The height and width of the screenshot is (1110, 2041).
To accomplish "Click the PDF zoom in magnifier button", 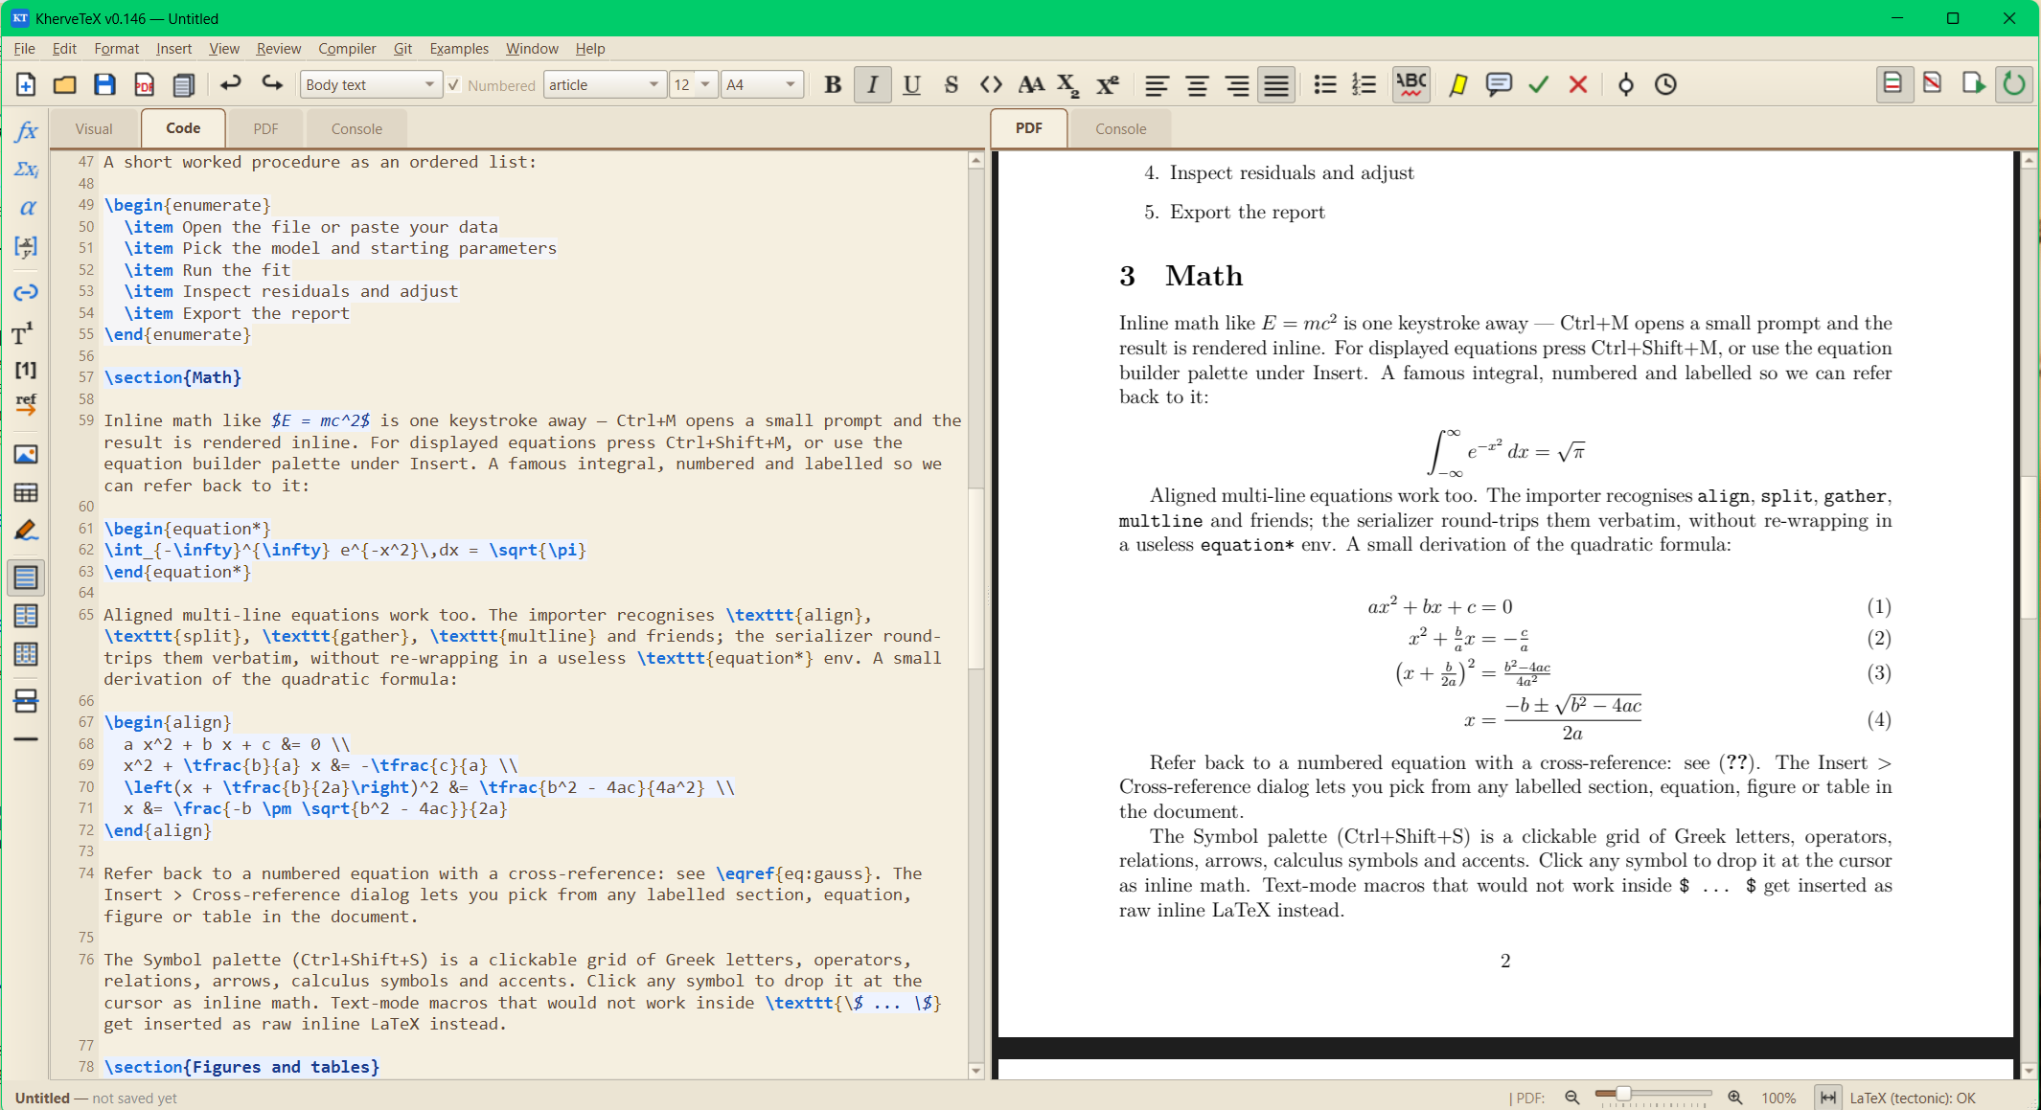I will tap(1735, 1098).
